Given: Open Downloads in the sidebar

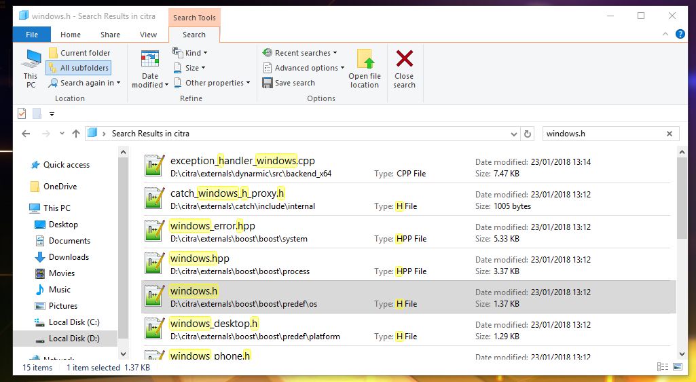Looking at the screenshot, I should point(62,257).
